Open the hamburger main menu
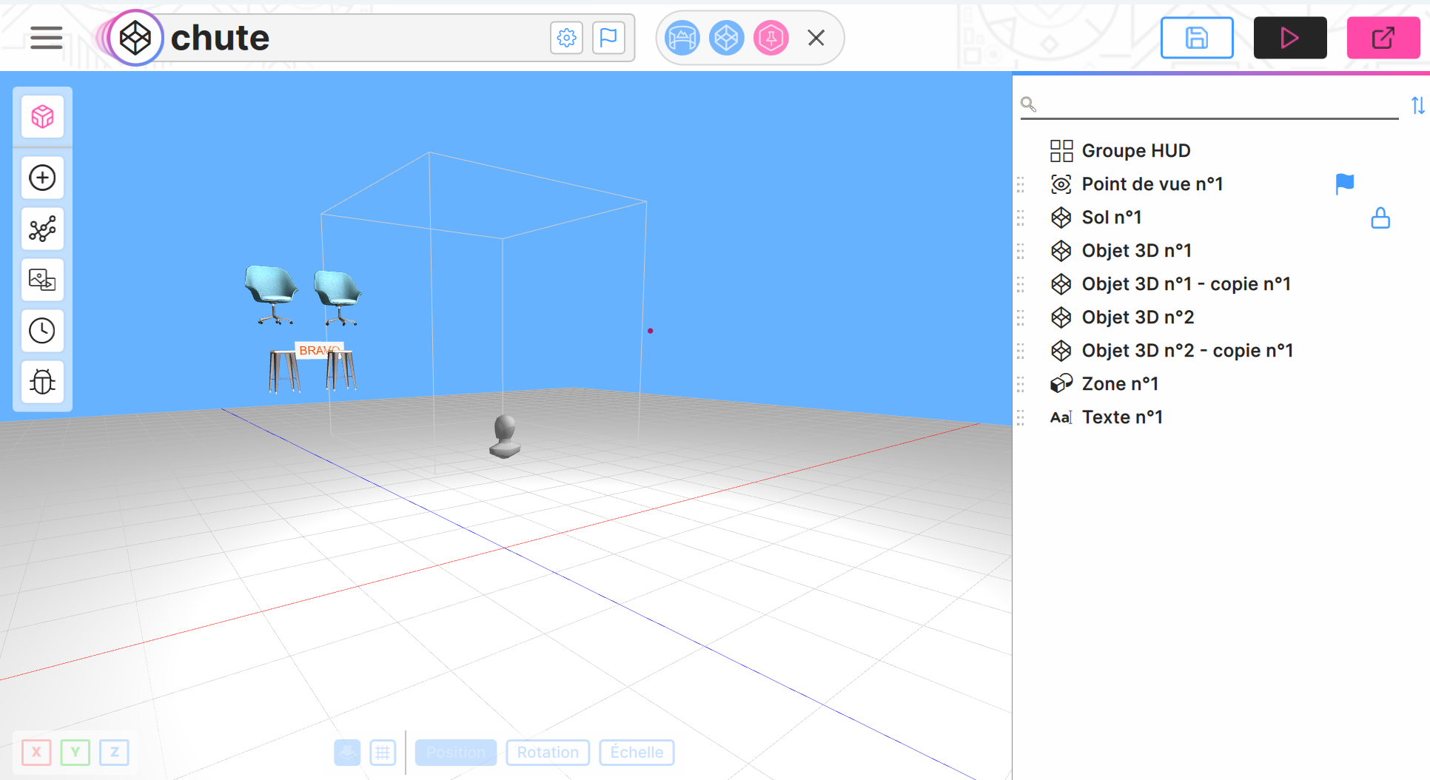Screen dimensions: 1430x780 46,38
